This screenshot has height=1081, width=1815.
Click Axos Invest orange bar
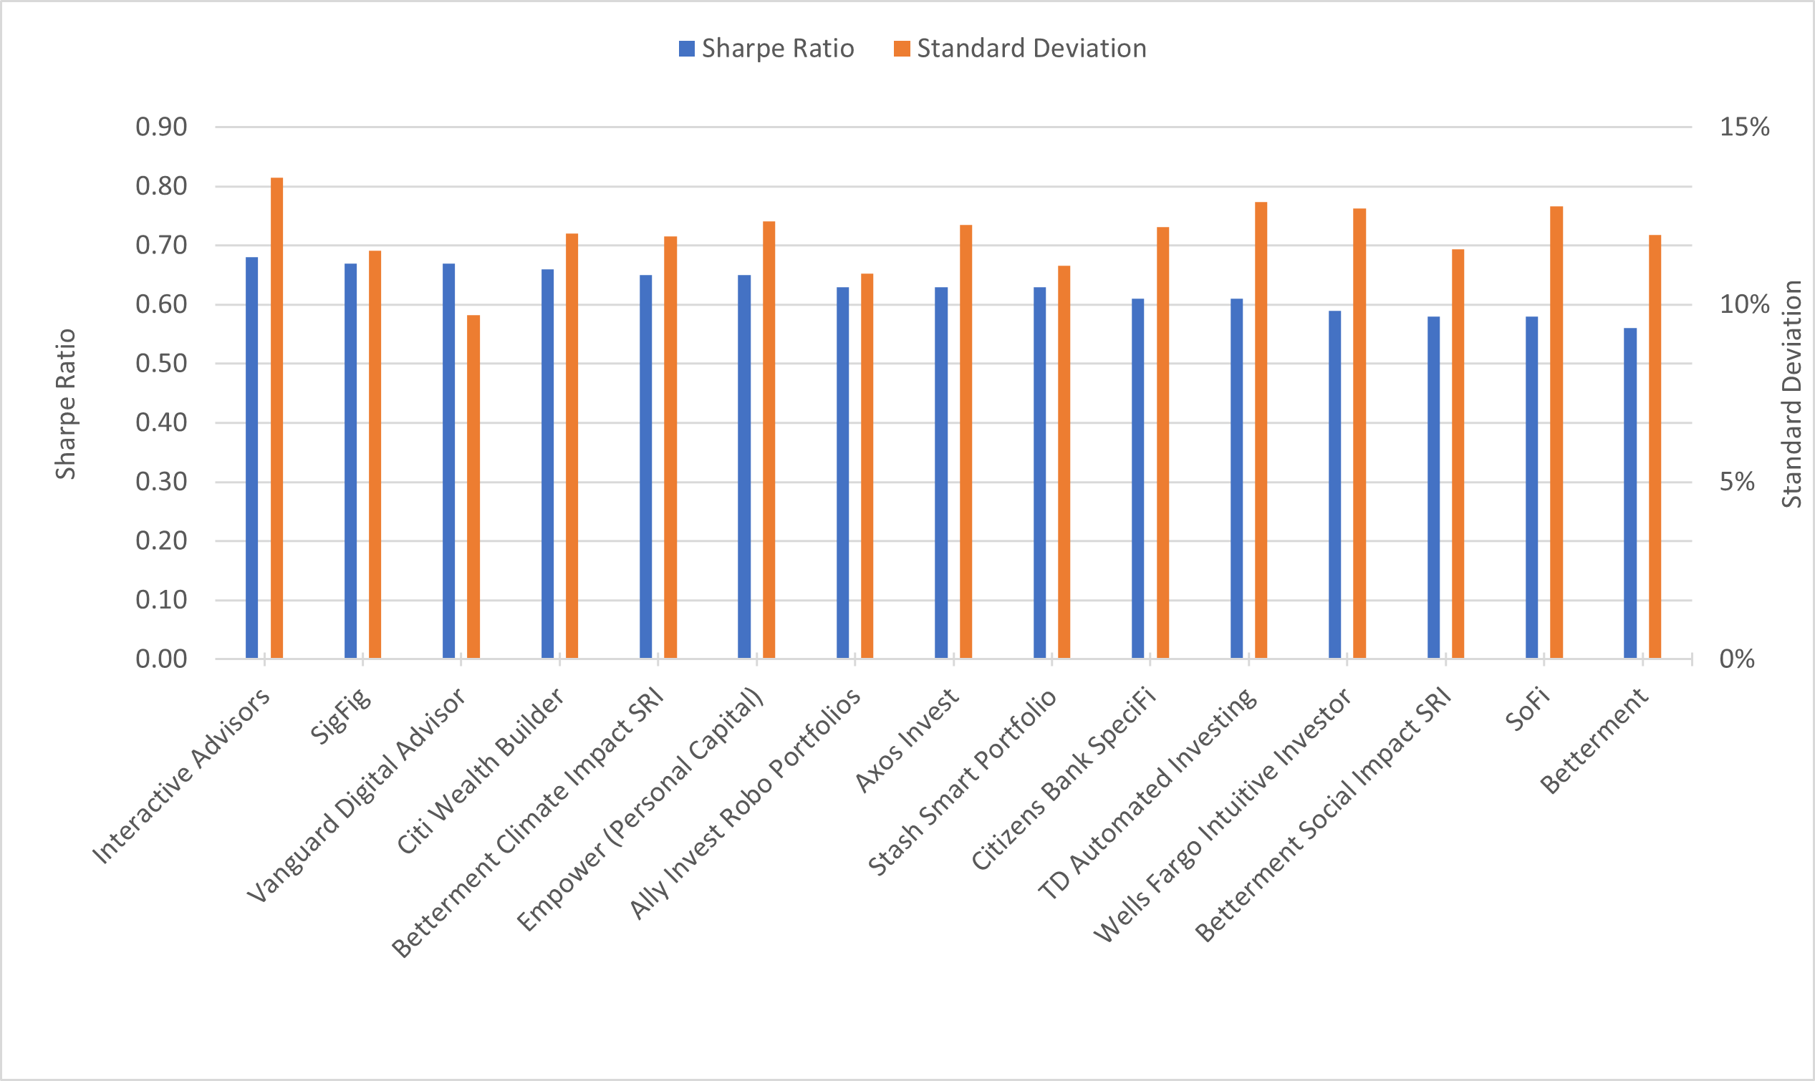click(966, 442)
